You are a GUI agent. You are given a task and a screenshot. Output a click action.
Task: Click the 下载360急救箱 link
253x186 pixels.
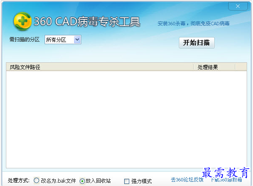coord(226,180)
